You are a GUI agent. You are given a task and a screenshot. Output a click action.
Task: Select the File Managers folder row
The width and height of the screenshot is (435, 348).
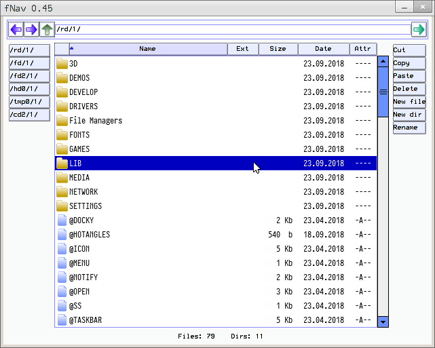click(204, 121)
